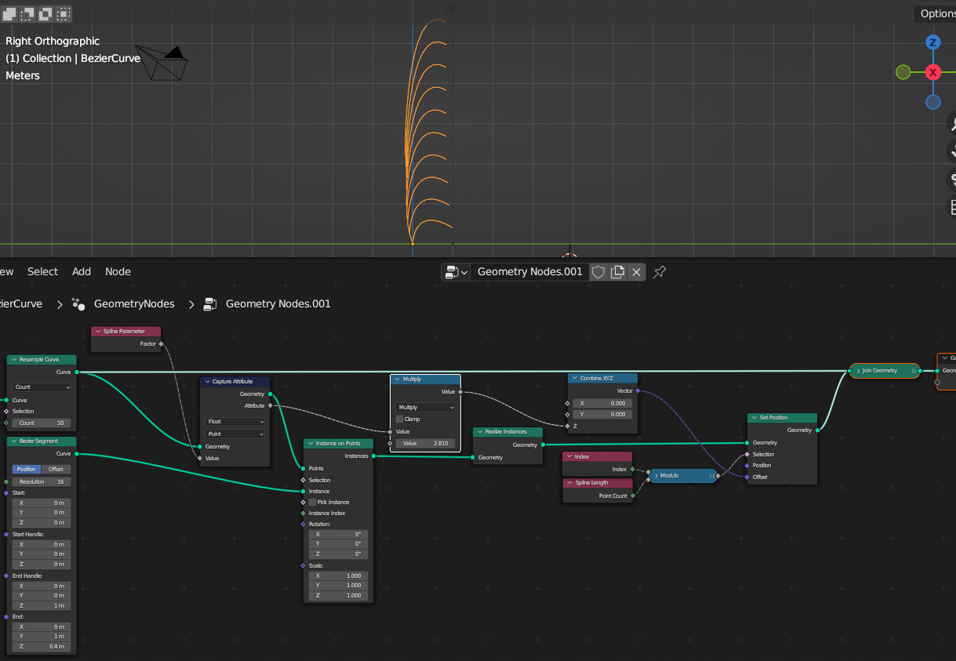The image size is (956, 661).
Task: Click Instance on Points Rotation Z field
Action: (x=338, y=554)
